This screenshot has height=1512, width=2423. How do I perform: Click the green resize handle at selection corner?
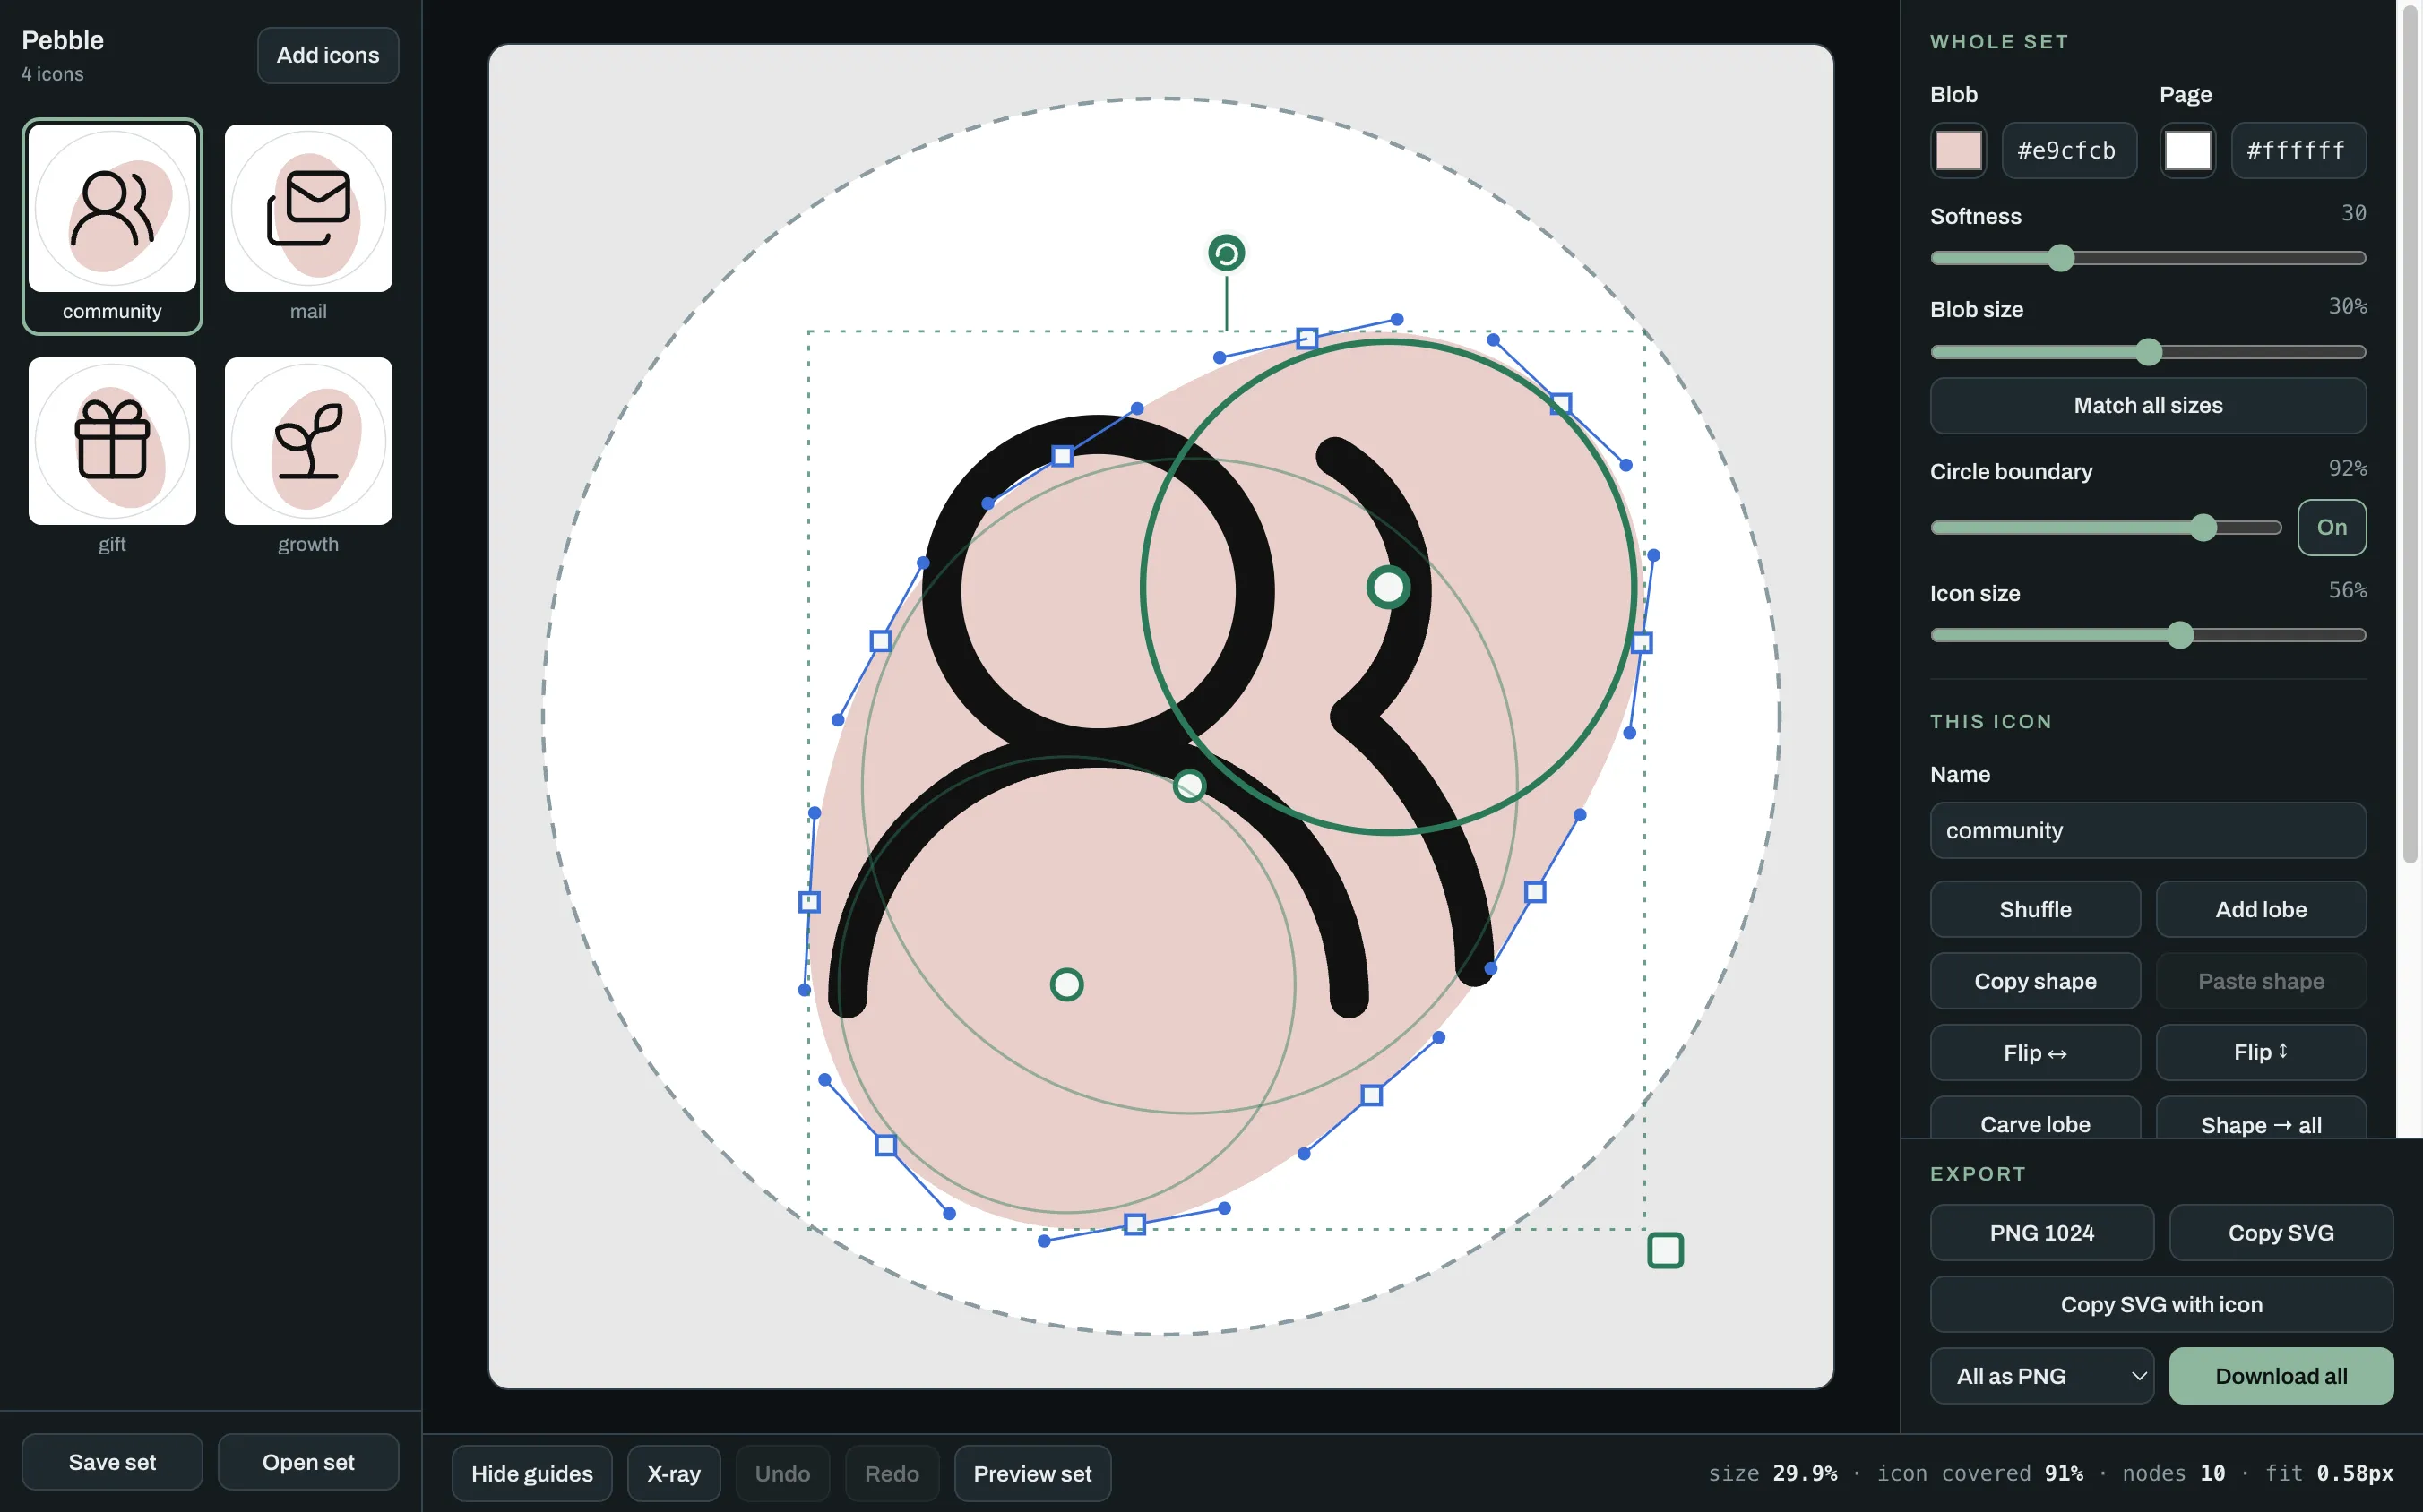click(x=1665, y=1250)
